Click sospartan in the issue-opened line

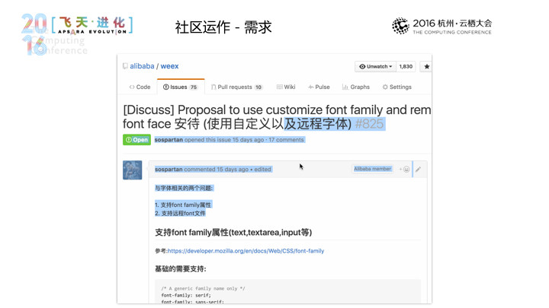(169, 140)
